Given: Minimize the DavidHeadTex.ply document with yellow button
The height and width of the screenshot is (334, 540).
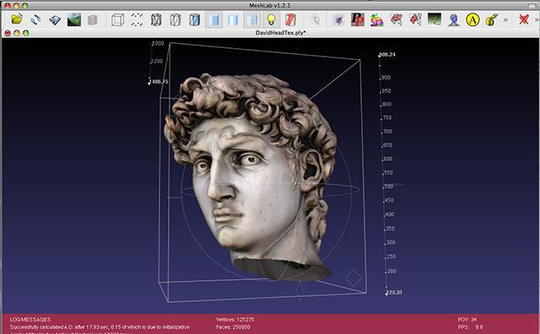Looking at the screenshot, I should coord(17,33).
